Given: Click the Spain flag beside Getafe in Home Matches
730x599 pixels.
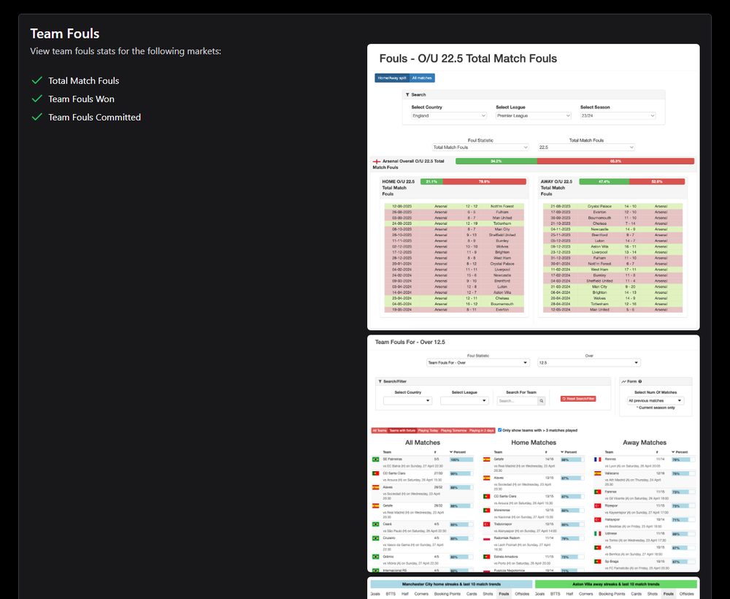Looking at the screenshot, I should [x=486, y=459].
